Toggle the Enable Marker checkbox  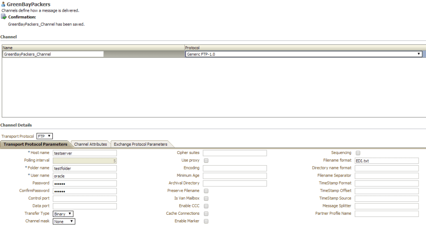pyautogui.click(x=206, y=221)
